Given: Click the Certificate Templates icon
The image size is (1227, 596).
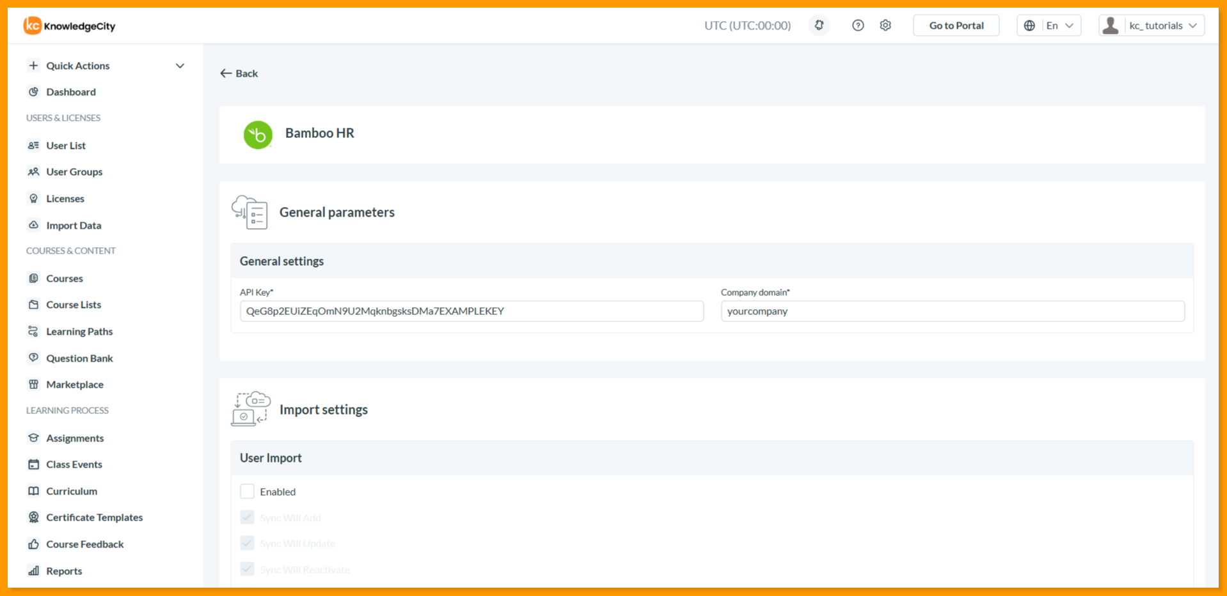Looking at the screenshot, I should (x=33, y=517).
